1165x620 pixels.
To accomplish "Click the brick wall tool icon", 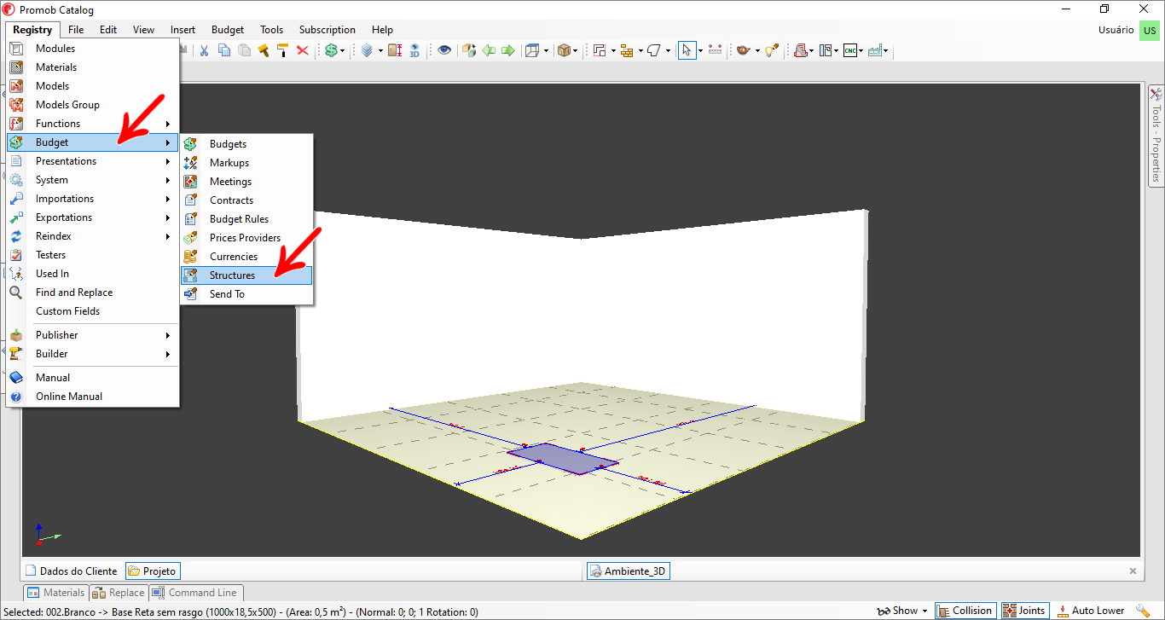I will pos(628,50).
